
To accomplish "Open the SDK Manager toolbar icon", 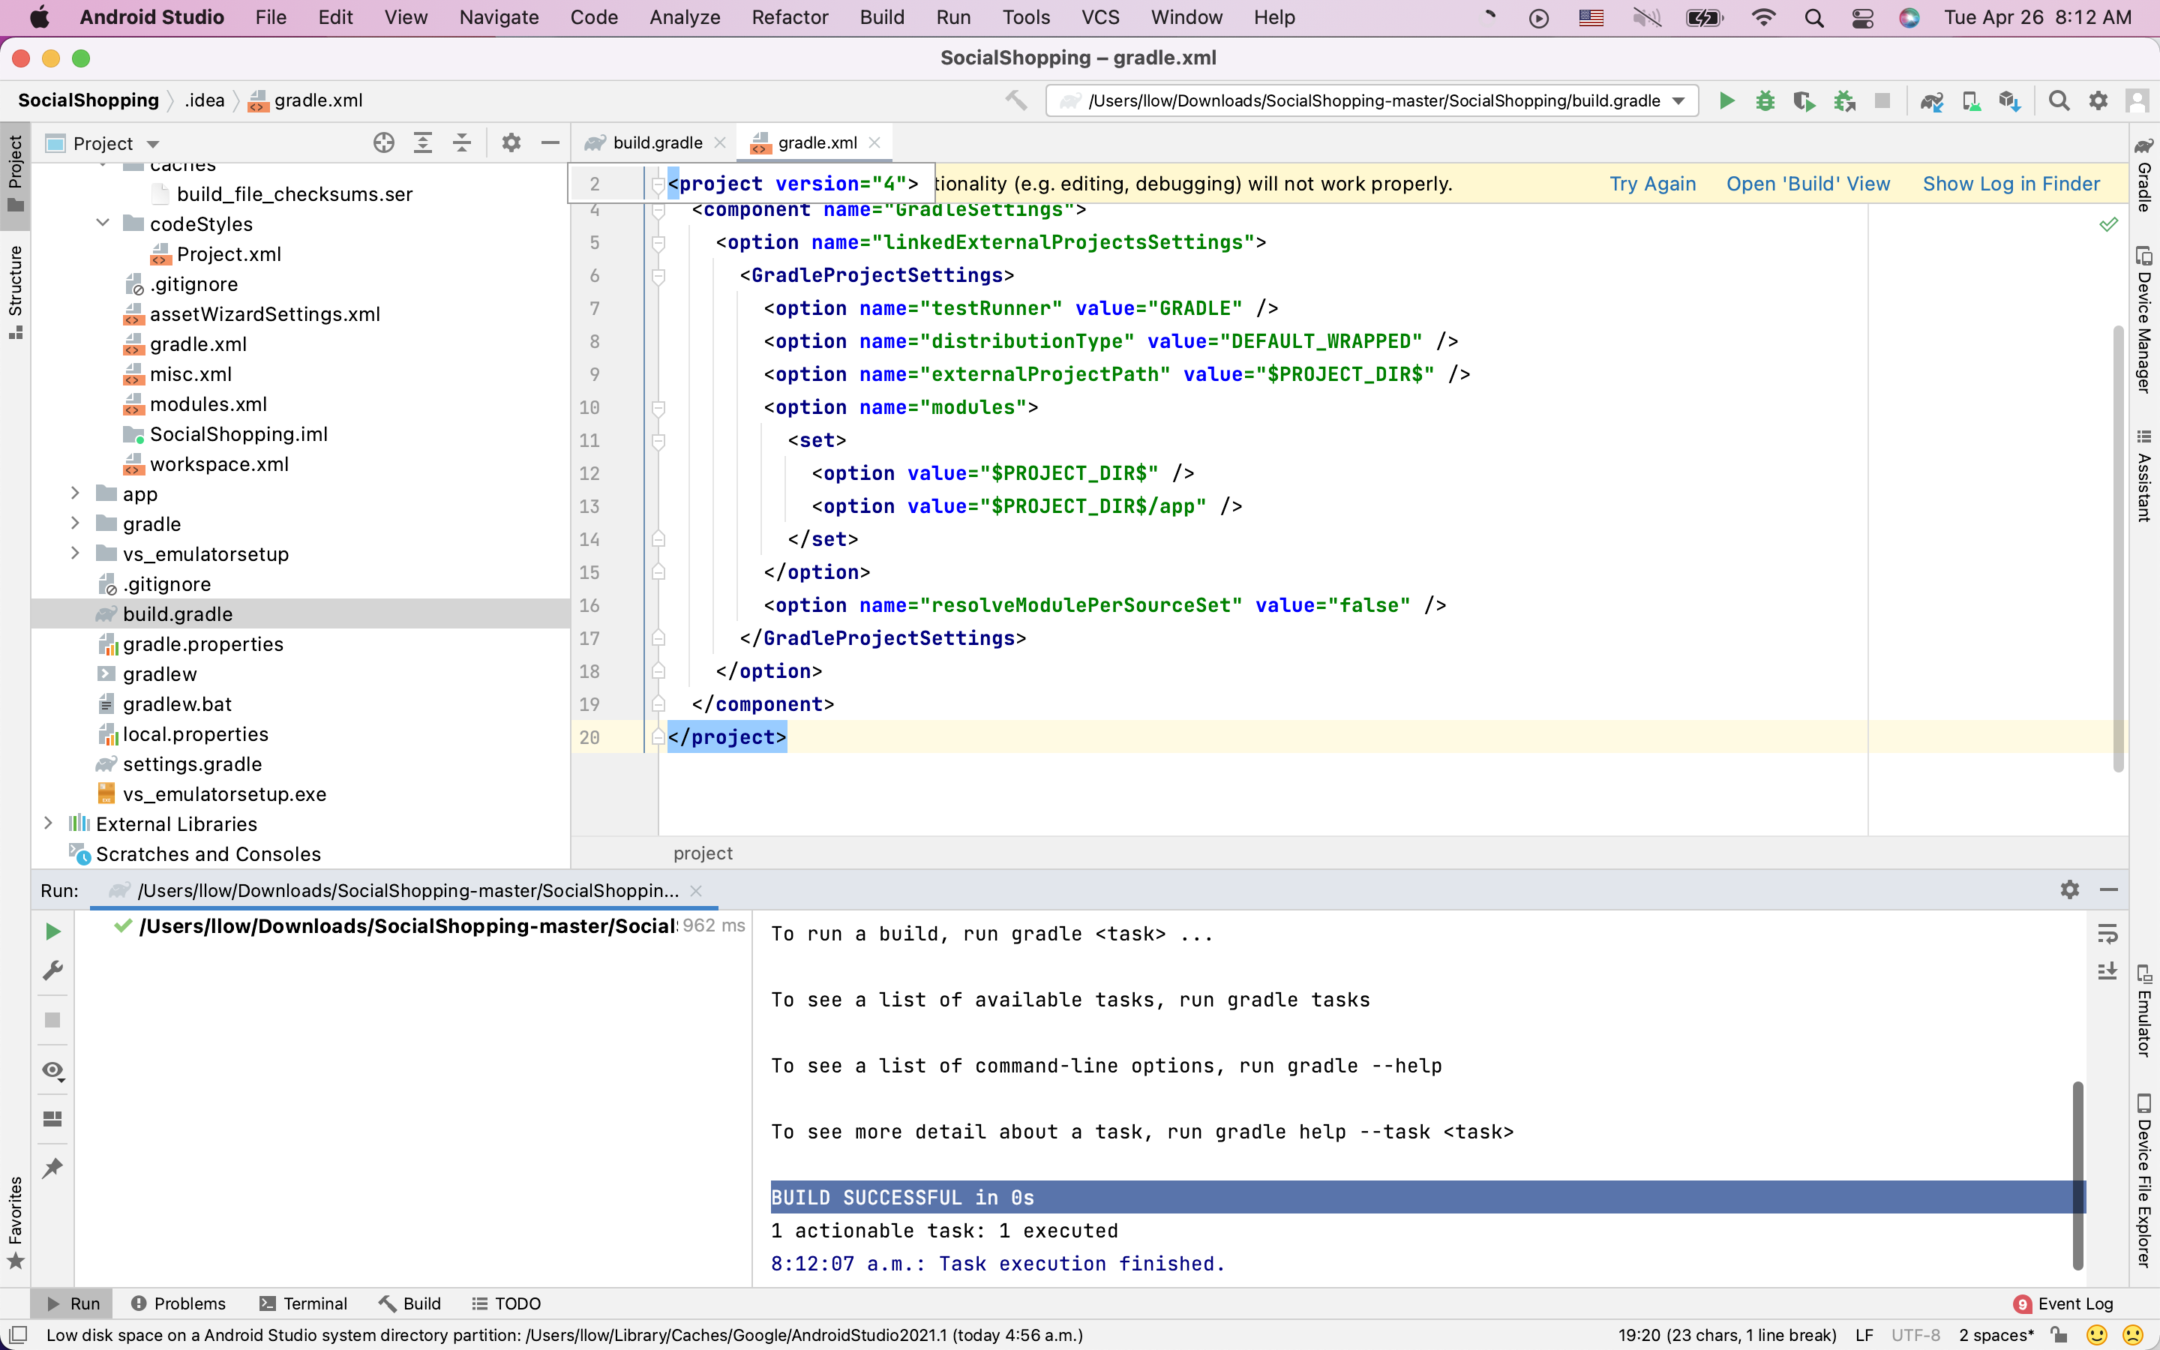I will tap(2009, 101).
